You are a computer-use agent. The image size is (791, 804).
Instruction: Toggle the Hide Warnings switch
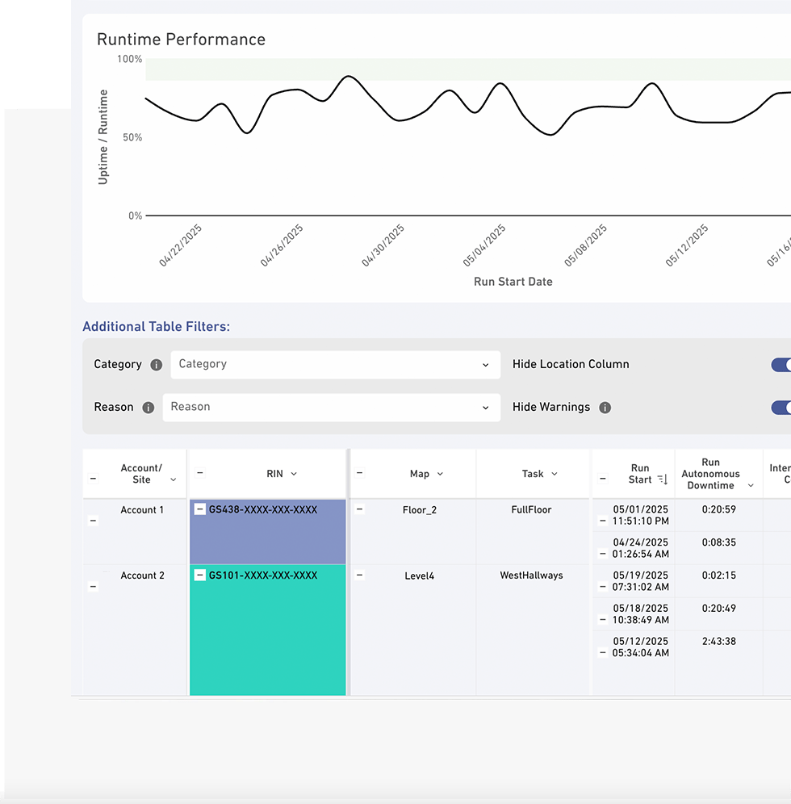781,408
